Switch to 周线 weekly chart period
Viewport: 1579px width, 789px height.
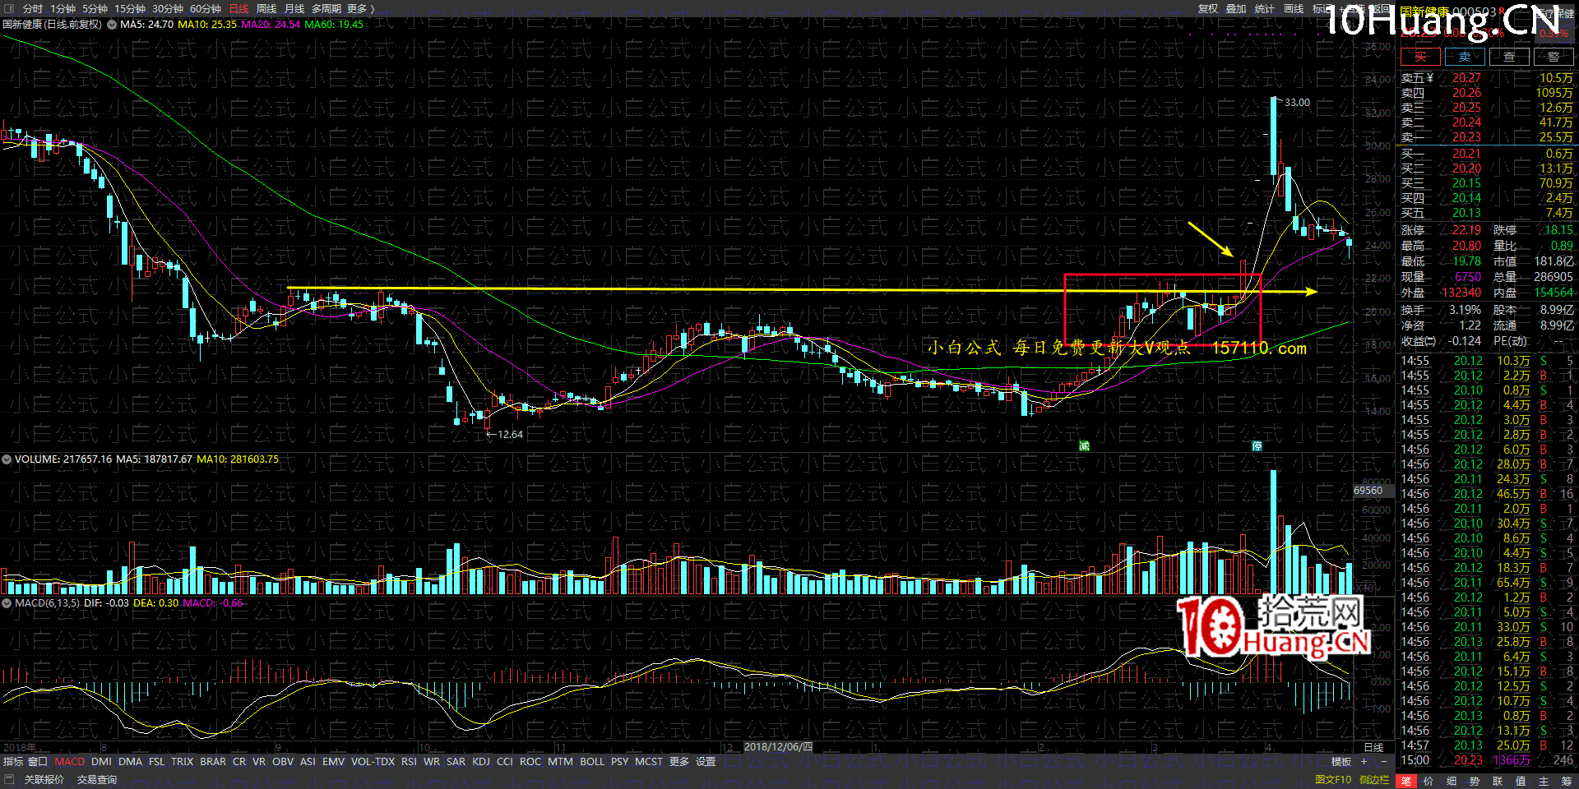[266, 9]
